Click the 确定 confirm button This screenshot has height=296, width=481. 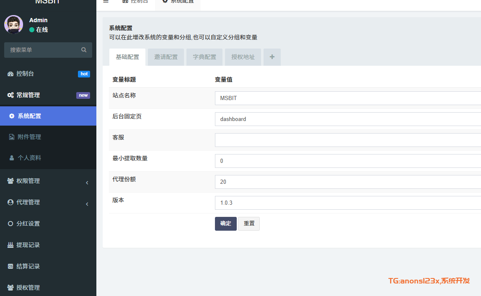(x=225, y=224)
